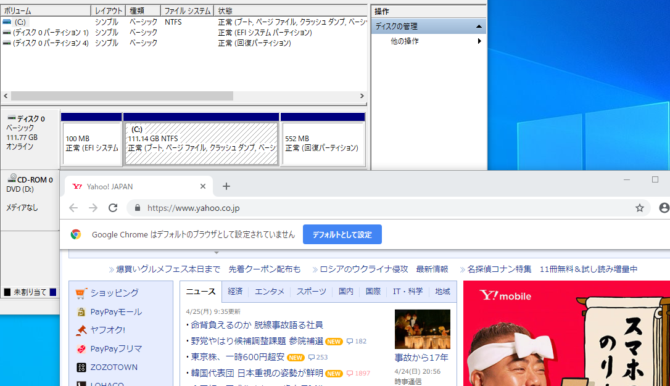
Task: Click the ショッピング cart icon
Action: click(x=81, y=293)
